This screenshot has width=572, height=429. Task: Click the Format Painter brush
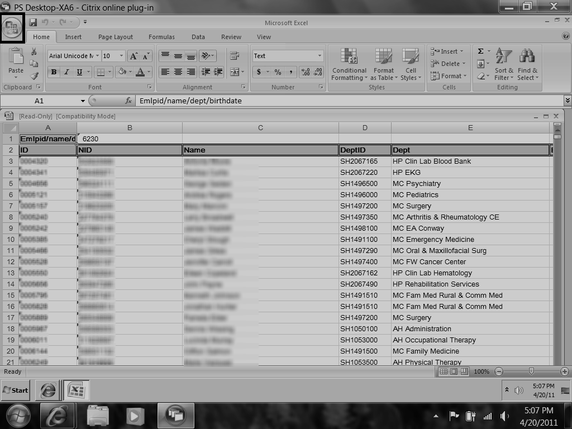click(x=34, y=75)
